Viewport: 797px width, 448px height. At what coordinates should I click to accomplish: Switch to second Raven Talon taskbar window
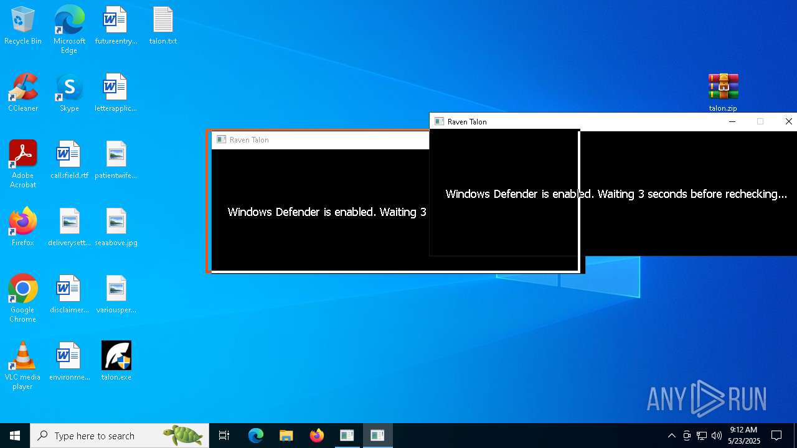coord(377,436)
